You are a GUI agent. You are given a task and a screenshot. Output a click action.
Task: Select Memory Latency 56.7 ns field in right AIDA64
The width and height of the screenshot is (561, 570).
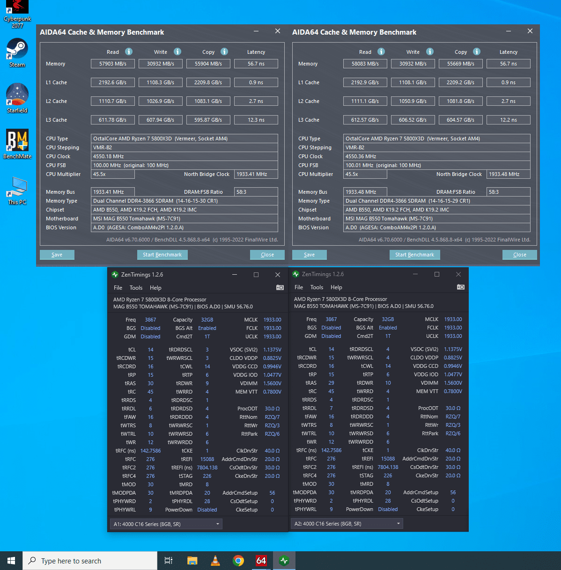509,64
